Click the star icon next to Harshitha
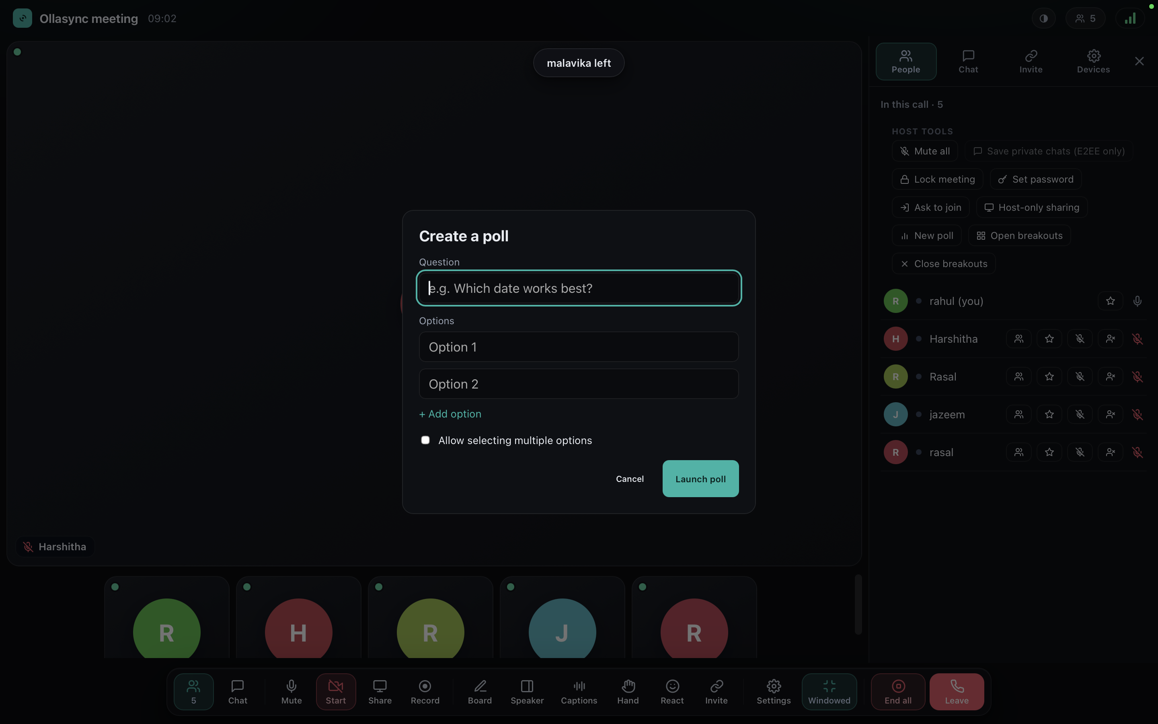Screen dimensions: 1158x724 tap(1049, 339)
